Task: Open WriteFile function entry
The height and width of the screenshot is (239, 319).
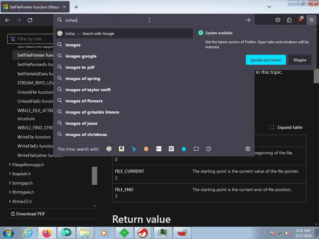Action: tap(34, 137)
